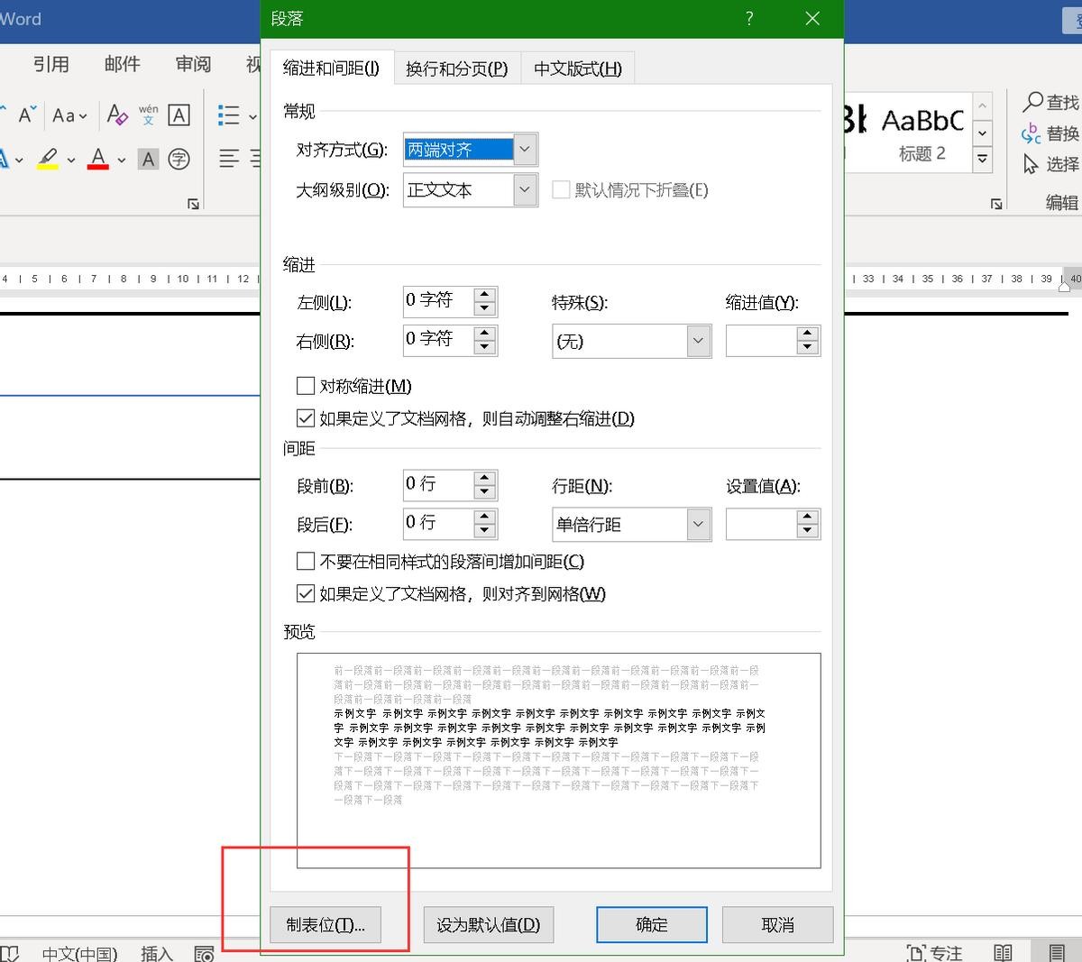
Task: Open the Phonetic Guide (wén) tool
Action: click(149, 115)
